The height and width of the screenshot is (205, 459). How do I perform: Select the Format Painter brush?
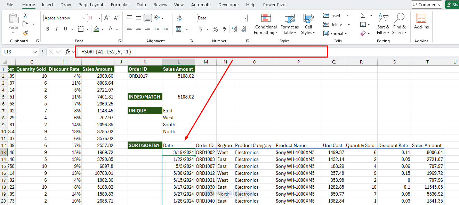coord(25,33)
